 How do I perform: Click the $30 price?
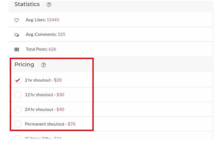(x=60, y=95)
